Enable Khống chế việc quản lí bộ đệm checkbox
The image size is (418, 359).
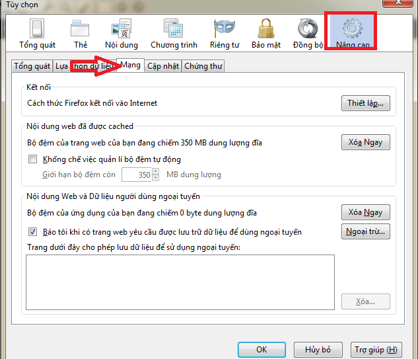tap(33, 159)
